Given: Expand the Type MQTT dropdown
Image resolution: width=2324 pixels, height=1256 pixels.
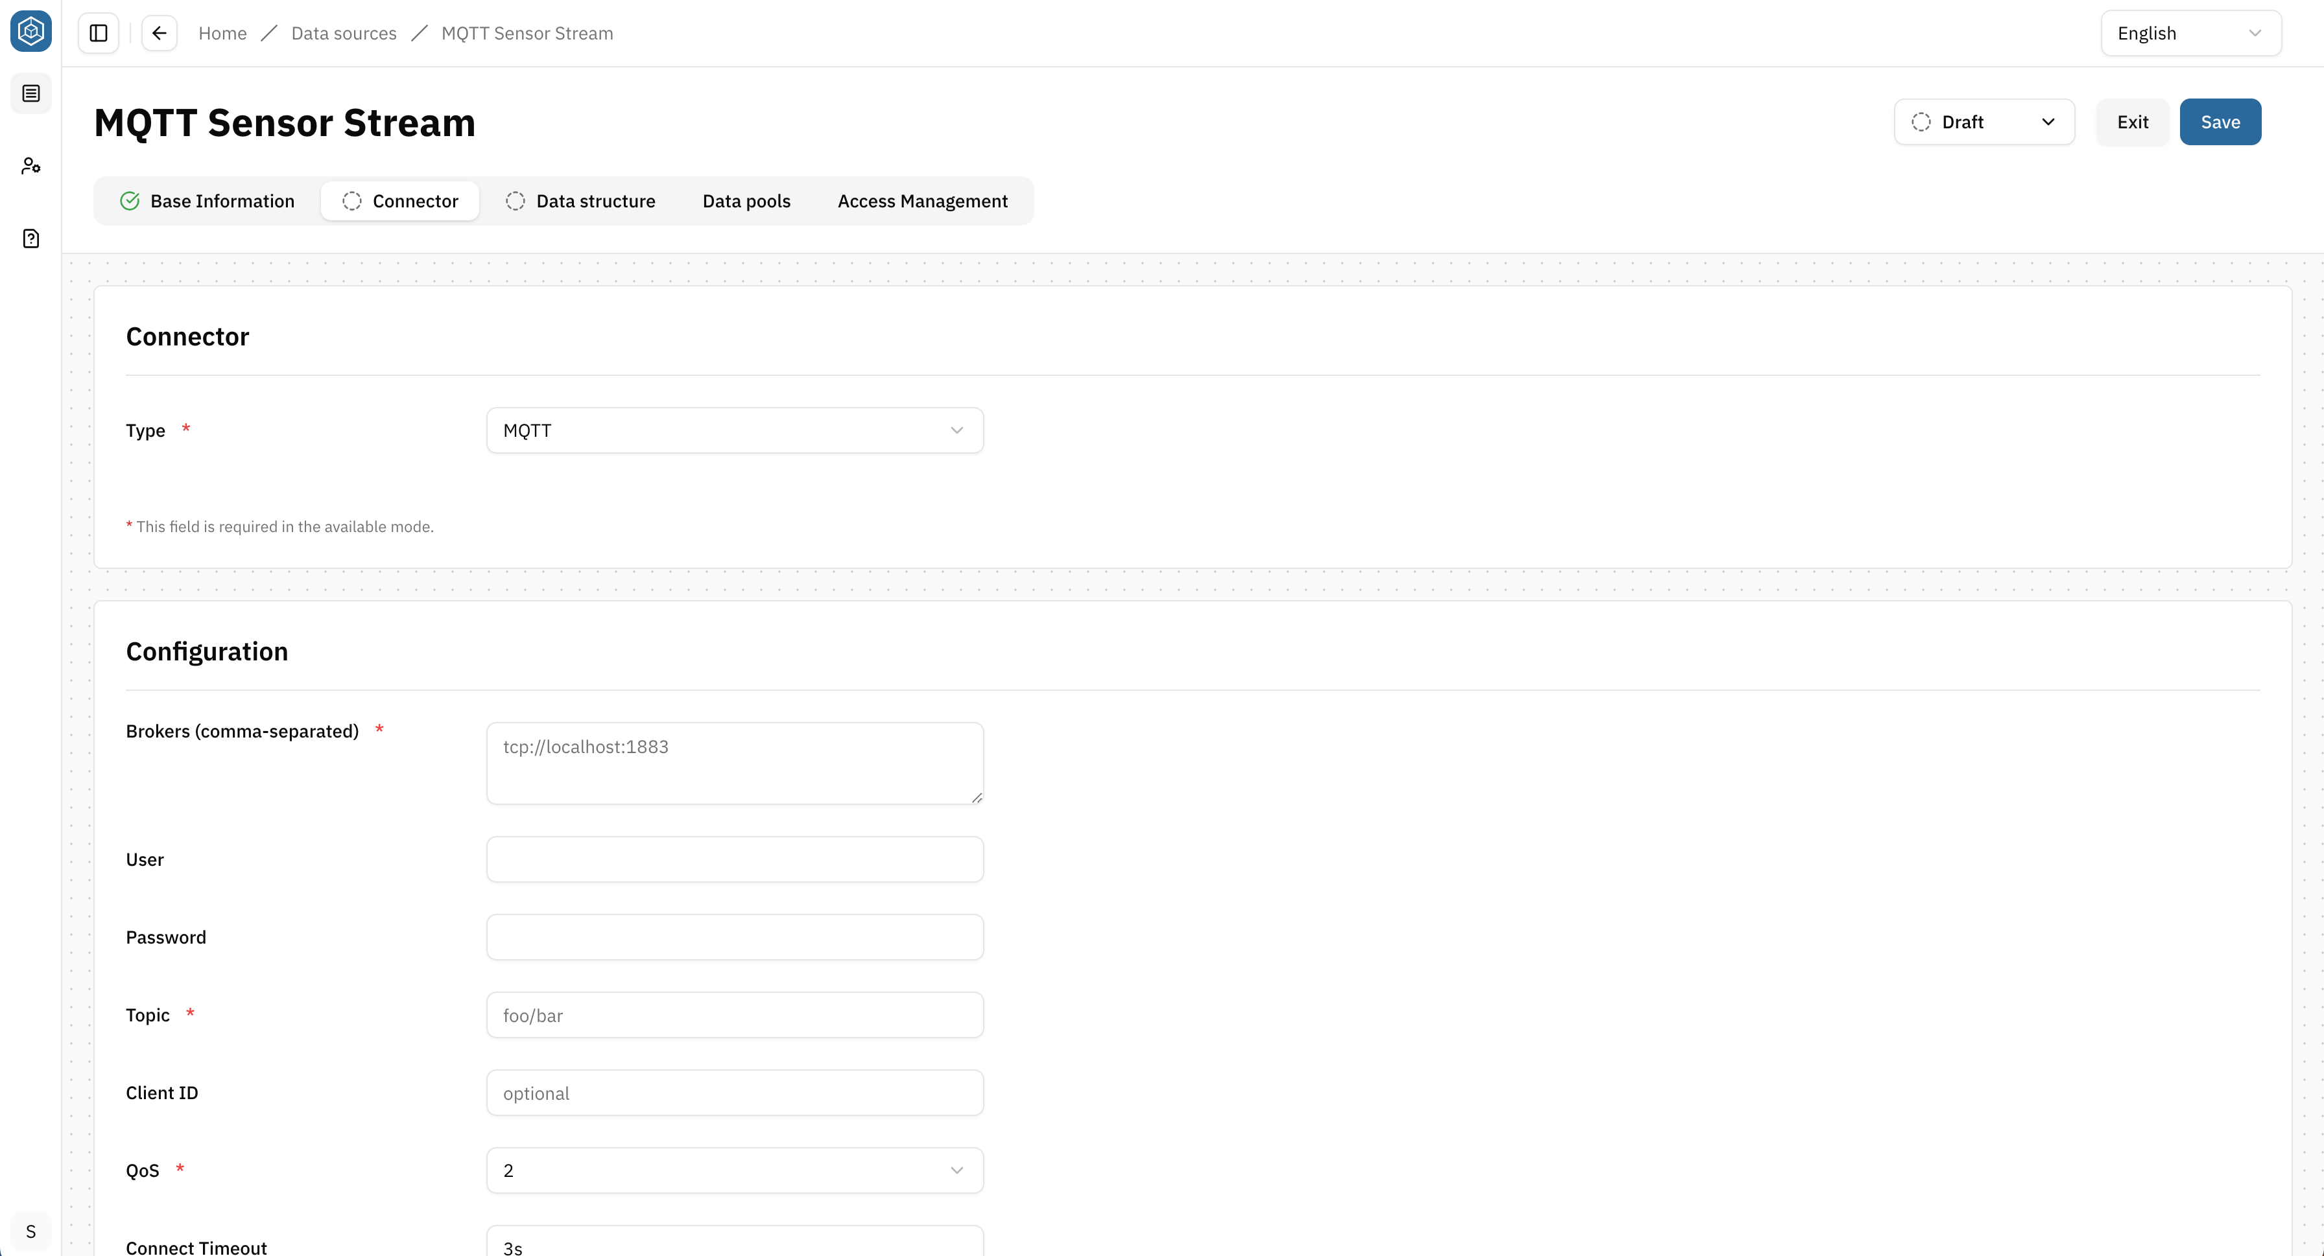Looking at the screenshot, I should [x=735, y=430].
